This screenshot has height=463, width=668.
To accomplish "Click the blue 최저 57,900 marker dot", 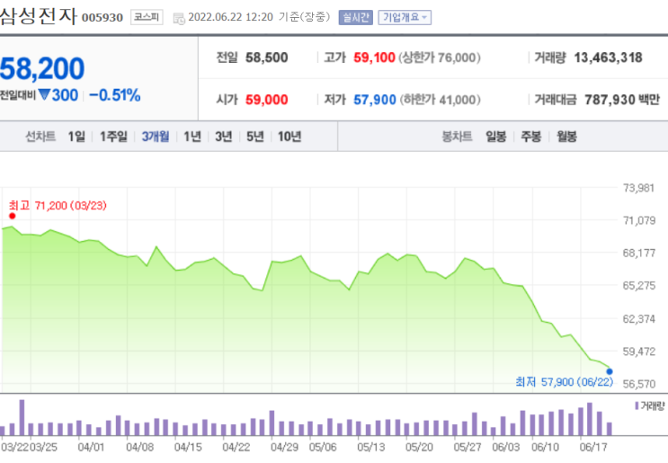I will click(x=610, y=371).
